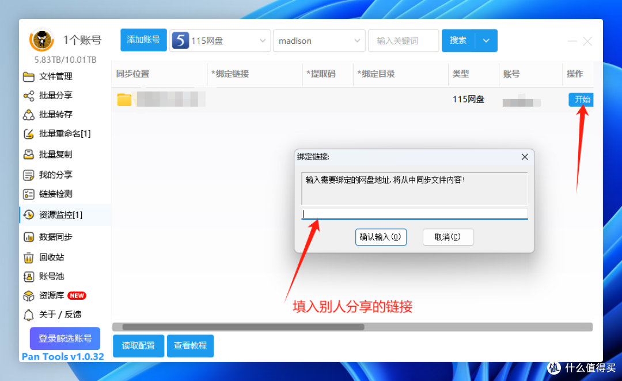
Task: Click the 115 netdisk logo icon
Action: tap(180, 40)
